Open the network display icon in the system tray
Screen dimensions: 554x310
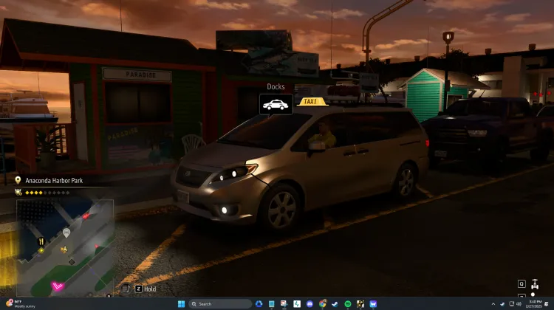point(511,304)
